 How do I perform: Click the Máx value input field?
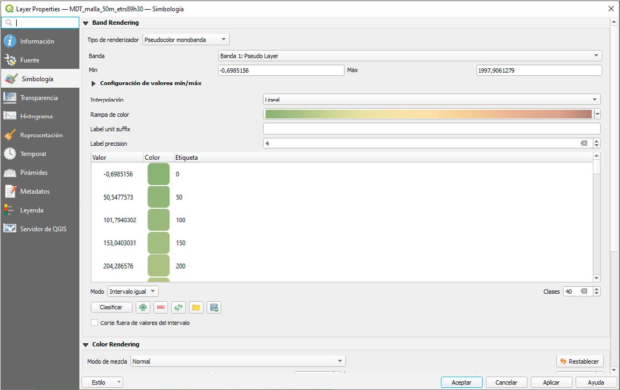click(x=539, y=70)
